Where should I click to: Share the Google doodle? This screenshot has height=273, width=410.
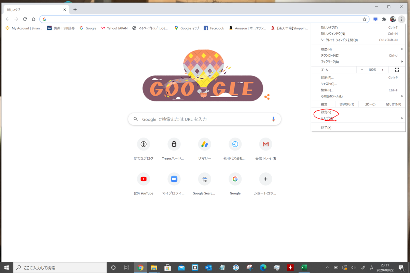267,97
